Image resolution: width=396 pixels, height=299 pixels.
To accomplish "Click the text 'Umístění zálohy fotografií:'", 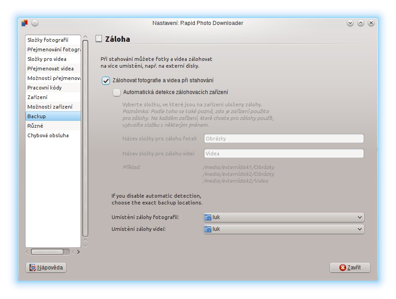I will 145,217.
